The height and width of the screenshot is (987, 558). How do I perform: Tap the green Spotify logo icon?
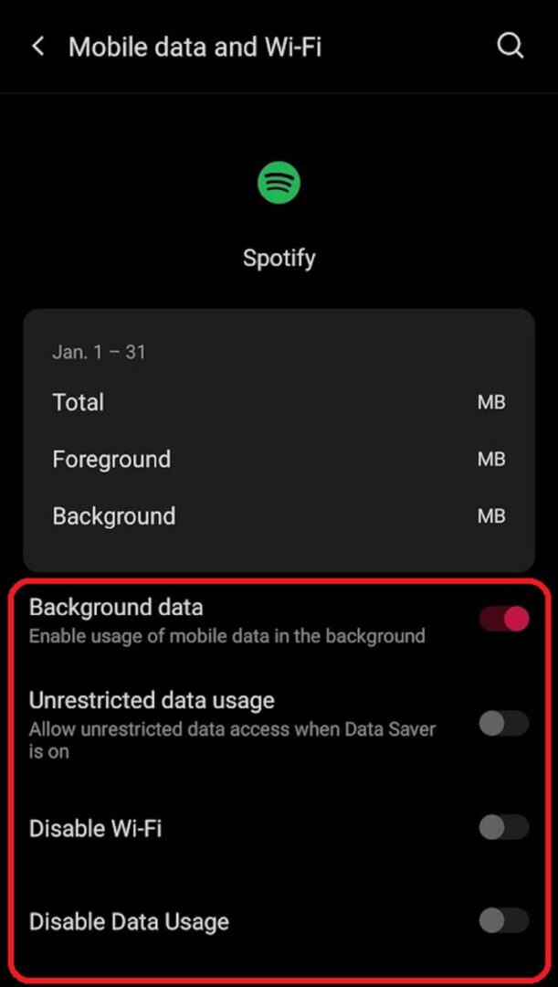pyautogui.click(x=279, y=183)
